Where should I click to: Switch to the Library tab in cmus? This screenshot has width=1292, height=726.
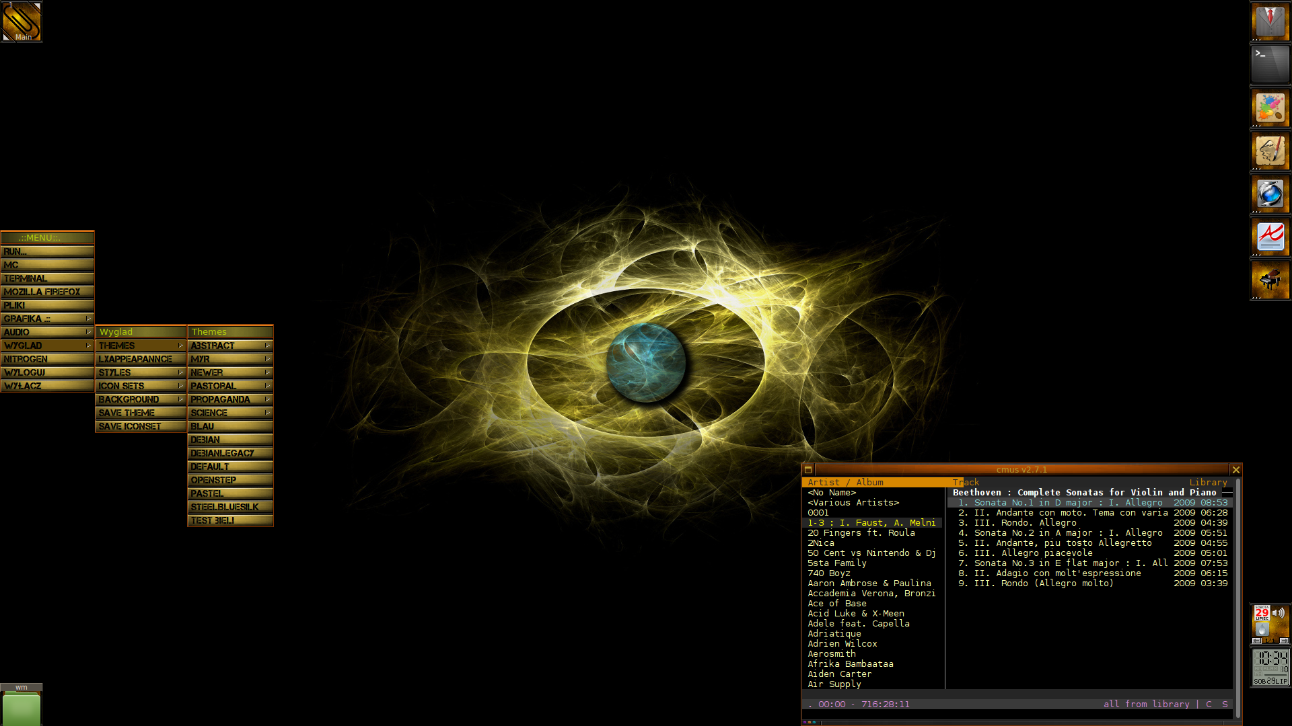[x=1209, y=482]
